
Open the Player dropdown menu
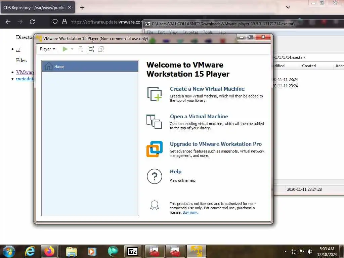point(47,49)
